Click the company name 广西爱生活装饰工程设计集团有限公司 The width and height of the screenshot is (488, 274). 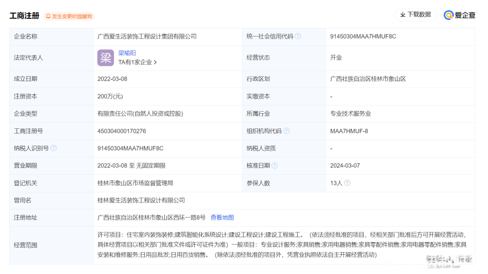147,37
